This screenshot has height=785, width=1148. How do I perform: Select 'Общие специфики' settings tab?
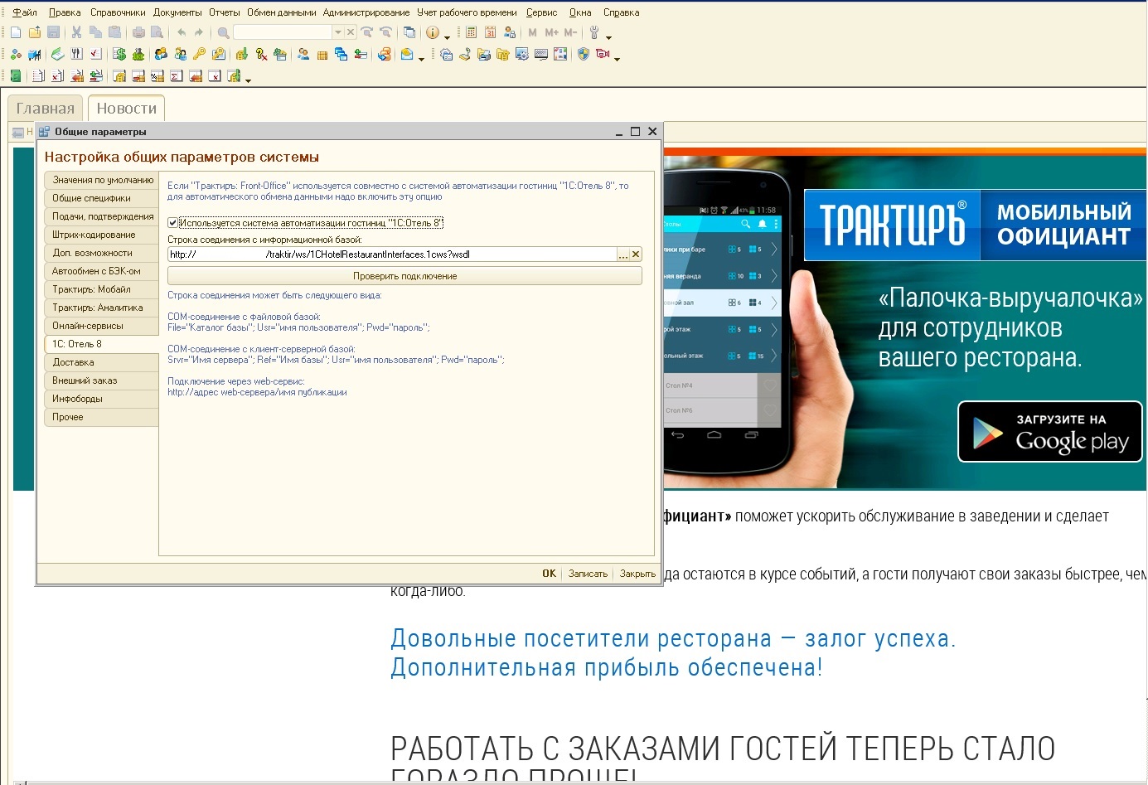coord(101,198)
